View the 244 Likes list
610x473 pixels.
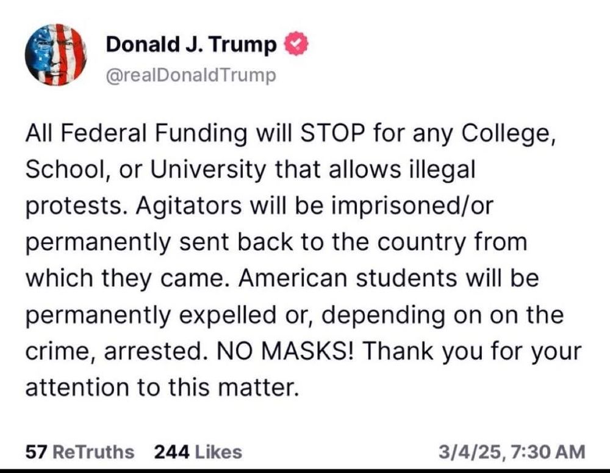pyautogui.click(x=198, y=452)
